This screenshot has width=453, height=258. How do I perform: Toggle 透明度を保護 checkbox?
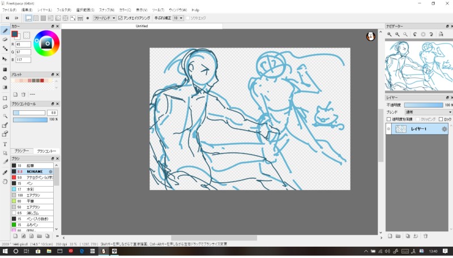[x=388, y=119]
